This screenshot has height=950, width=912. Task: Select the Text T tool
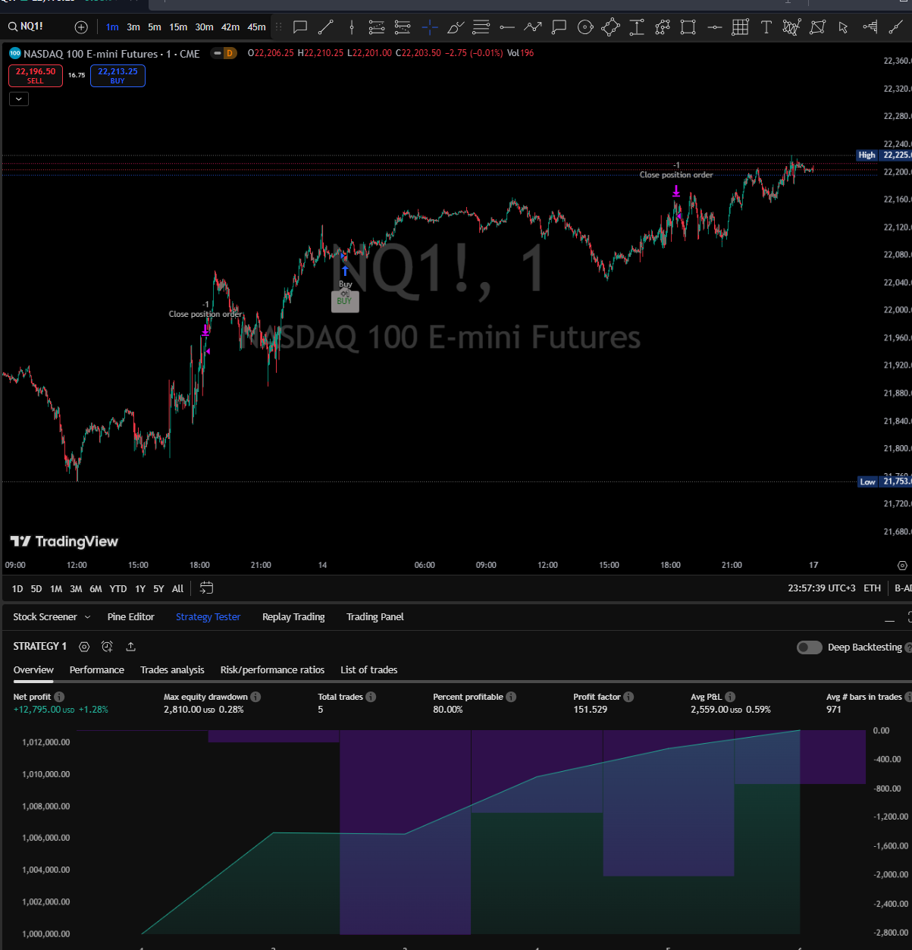pos(766,27)
